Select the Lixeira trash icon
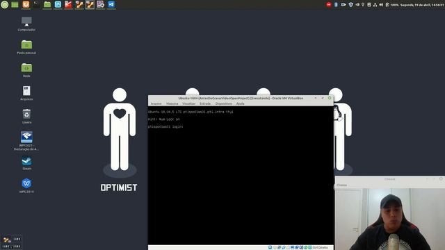This screenshot has height=250, width=445. 26,117
